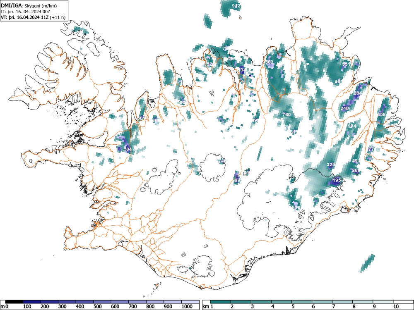
Task: Click the black 0–100 m legend swatch
Action: click(14, 302)
